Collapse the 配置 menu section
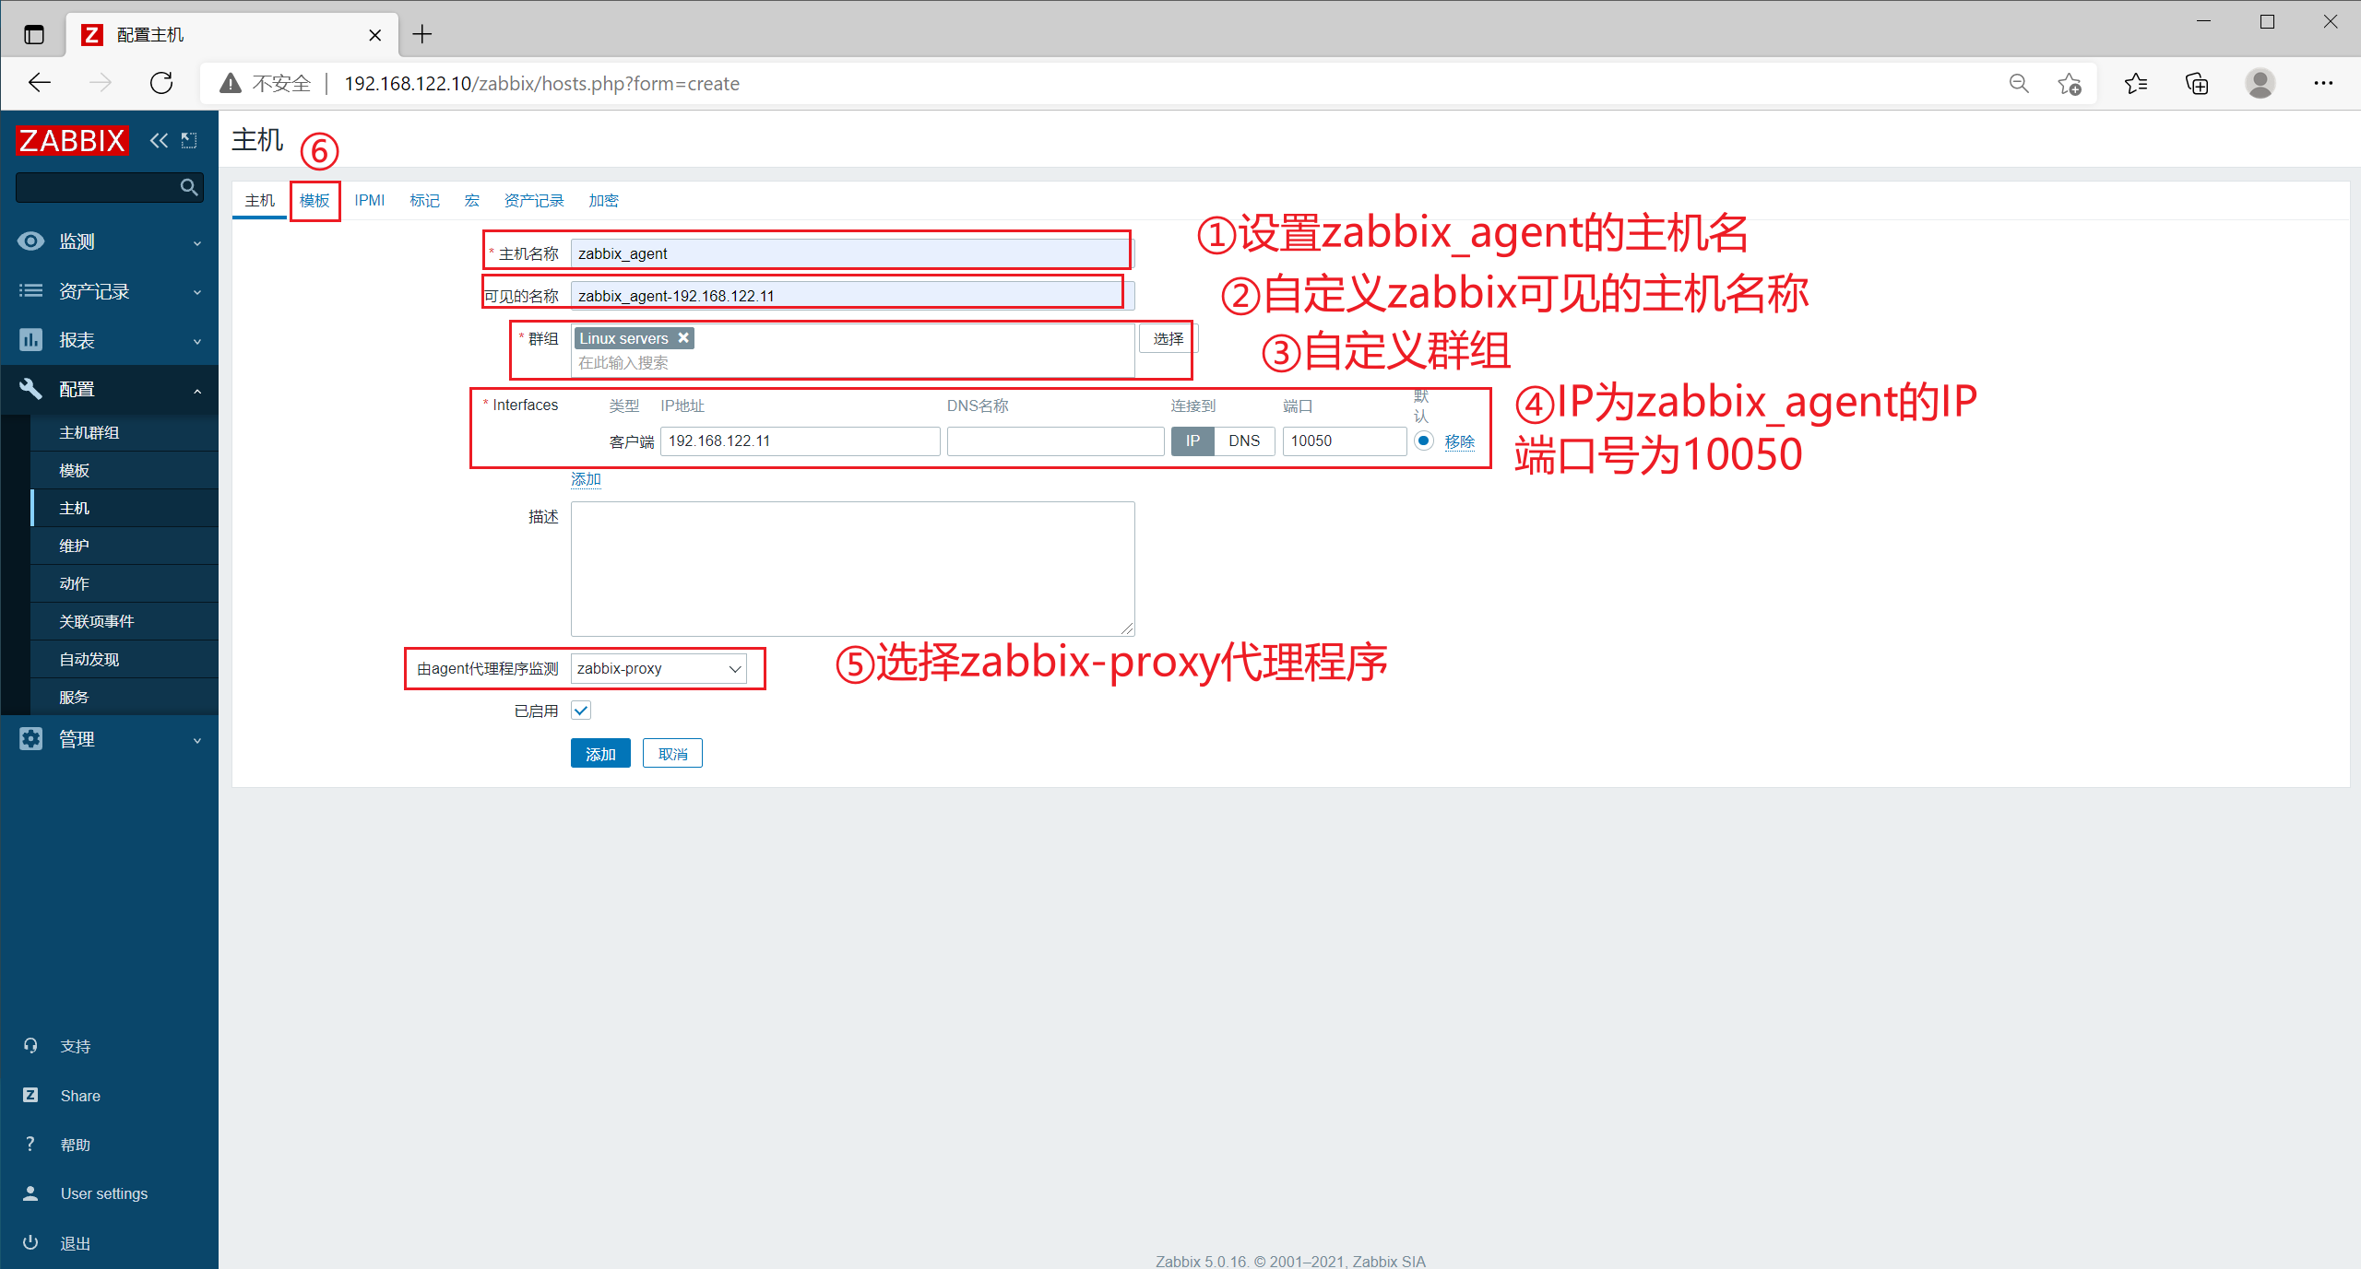Viewport: 2361px width, 1269px height. 109,390
